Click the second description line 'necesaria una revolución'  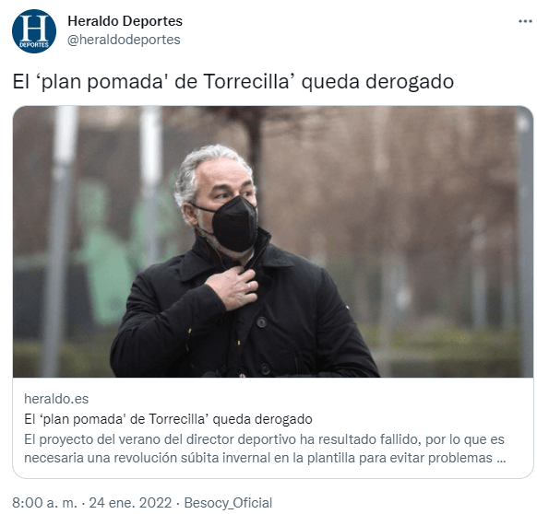point(265,458)
